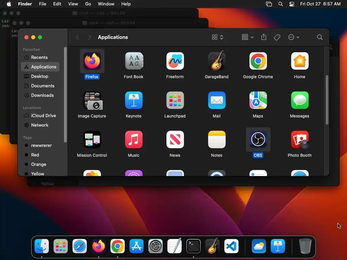Open iCloud Drive in the sidebar
Image resolution: width=347 pixels, height=260 pixels.
40,116
